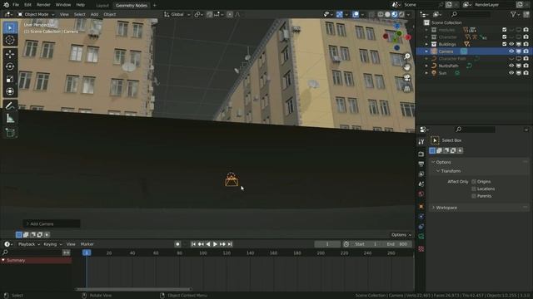Open Add Camera operator panel
The image size is (533, 299).
pos(52,223)
